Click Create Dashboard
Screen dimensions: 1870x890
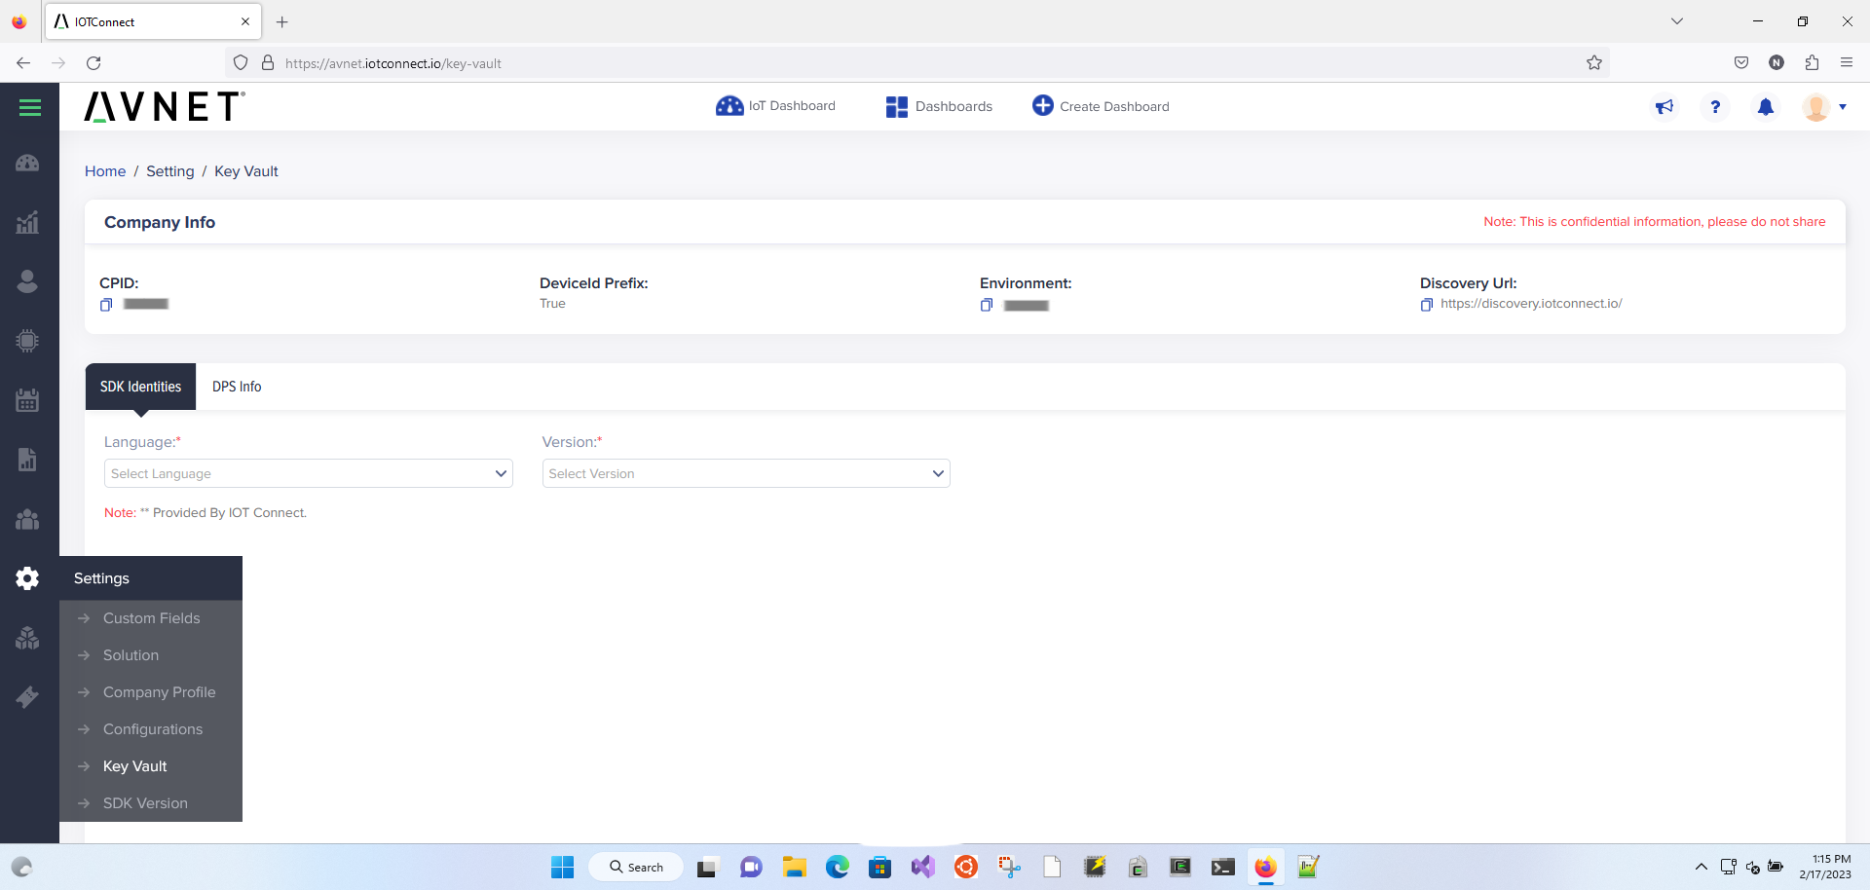coord(1101,106)
